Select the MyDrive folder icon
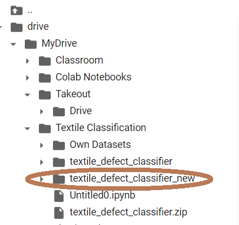 coord(30,44)
